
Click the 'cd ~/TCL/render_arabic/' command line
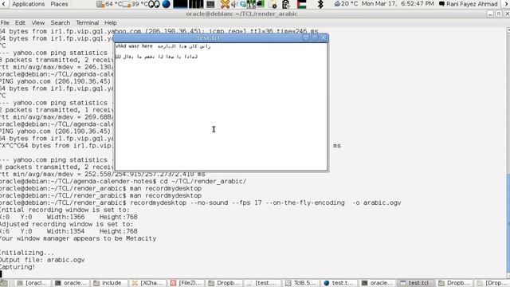124,181
